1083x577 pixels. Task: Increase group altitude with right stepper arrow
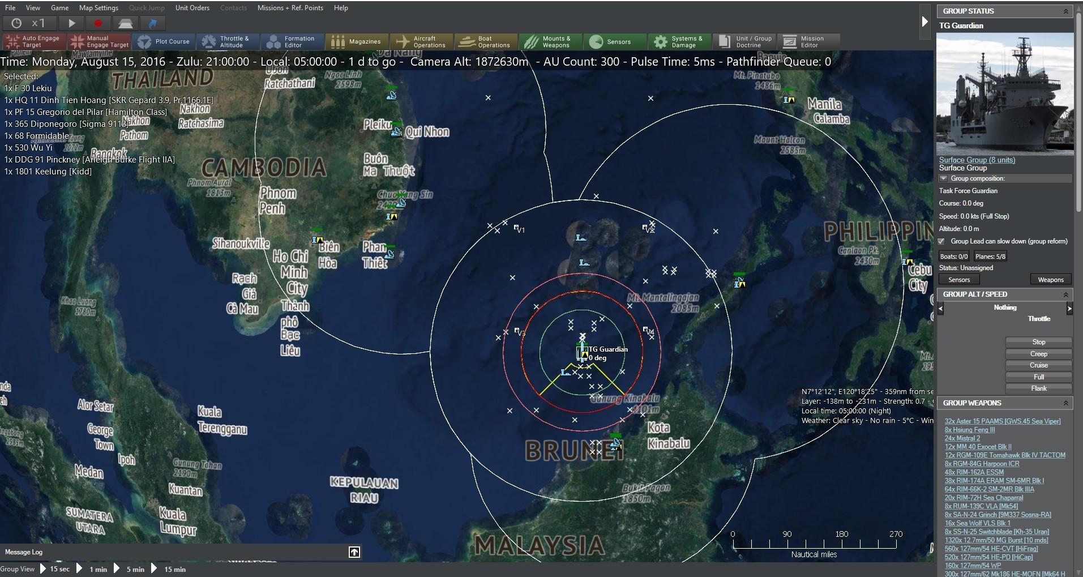1070,309
